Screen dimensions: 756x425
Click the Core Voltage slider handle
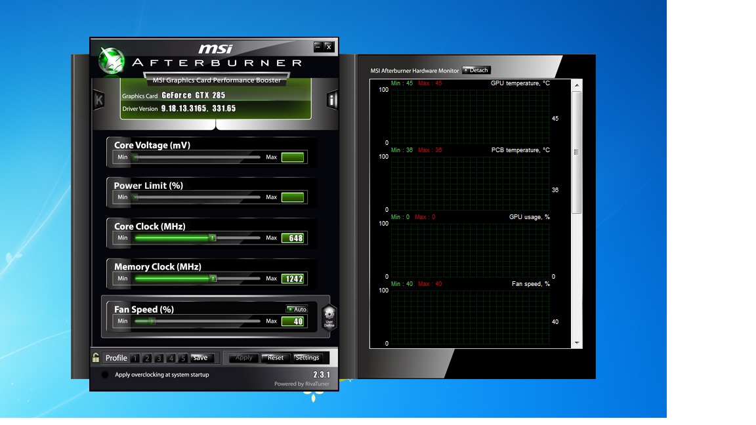[x=135, y=157]
